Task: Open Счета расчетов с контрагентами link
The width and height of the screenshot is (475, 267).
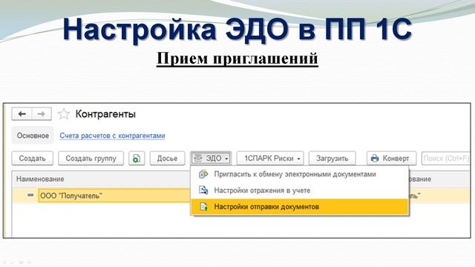Action: [112, 136]
